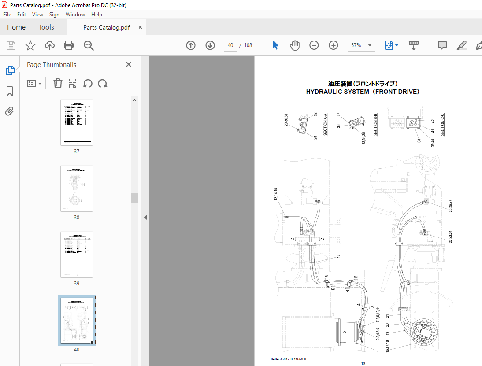Click the SECTION C-C label
This screenshot has width=482, height=366.
(x=442, y=125)
